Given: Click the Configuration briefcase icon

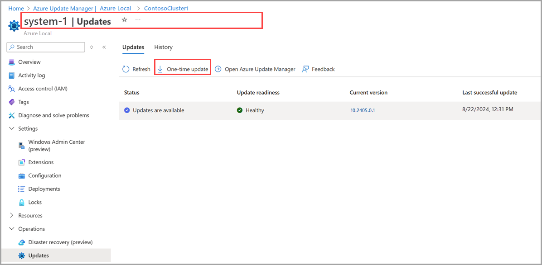Looking at the screenshot, I should [x=22, y=175].
